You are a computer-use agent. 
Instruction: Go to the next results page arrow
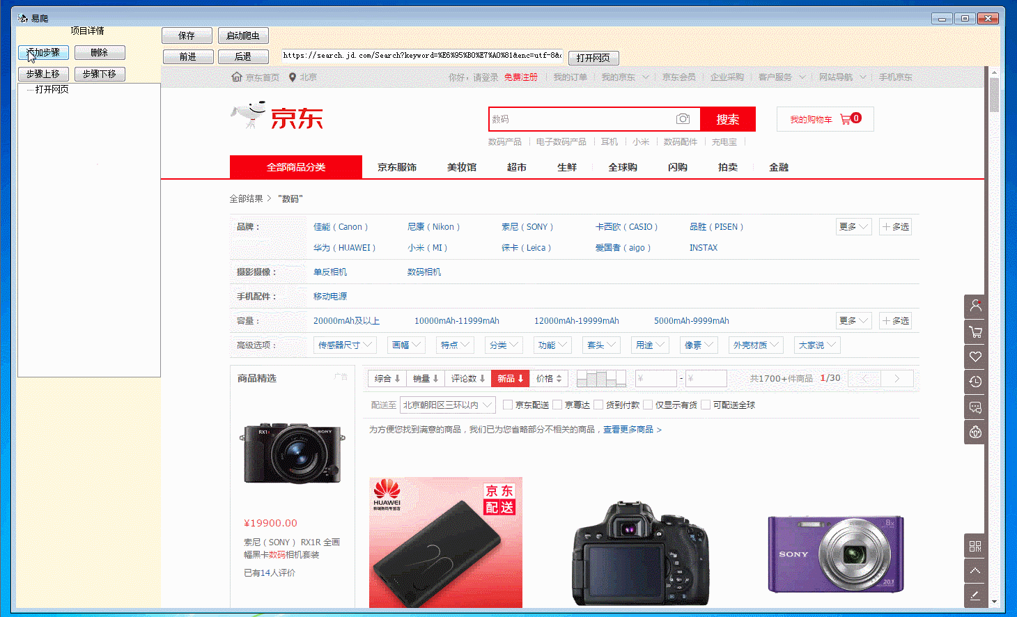point(897,378)
